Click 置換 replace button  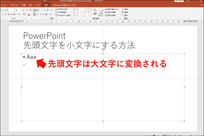[126, 12]
